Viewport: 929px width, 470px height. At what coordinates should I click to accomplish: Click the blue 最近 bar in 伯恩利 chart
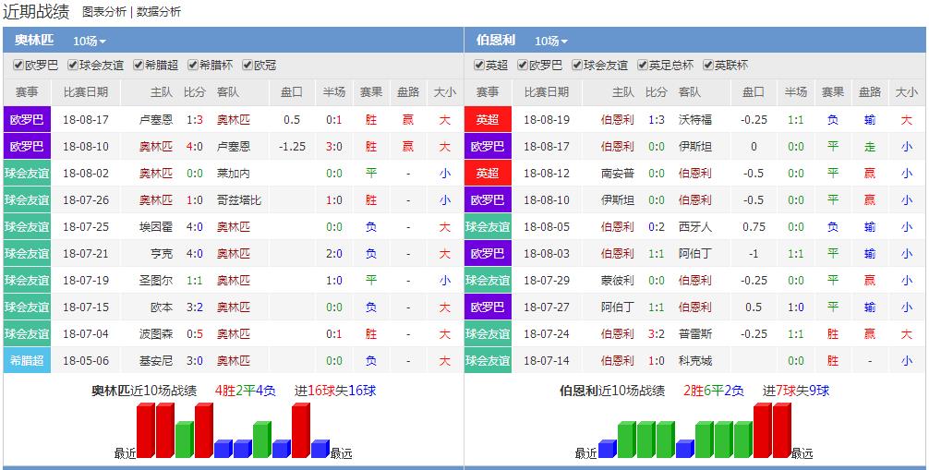point(607,449)
